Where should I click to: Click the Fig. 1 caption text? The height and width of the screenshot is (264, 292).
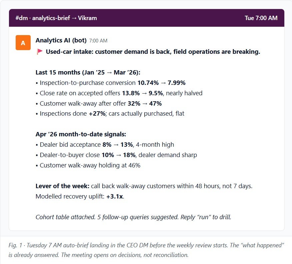146,250
